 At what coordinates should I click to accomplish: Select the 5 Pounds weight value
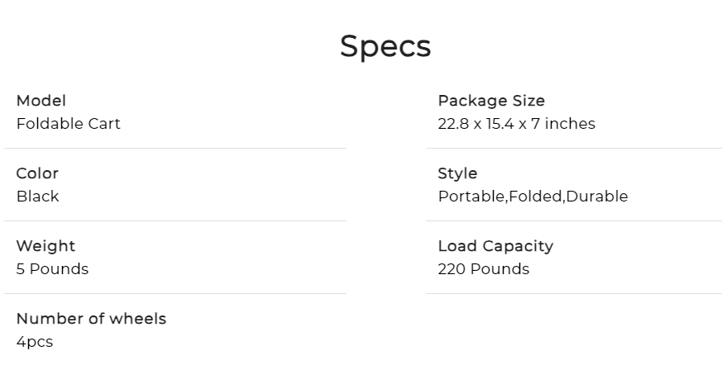point(52,269)
